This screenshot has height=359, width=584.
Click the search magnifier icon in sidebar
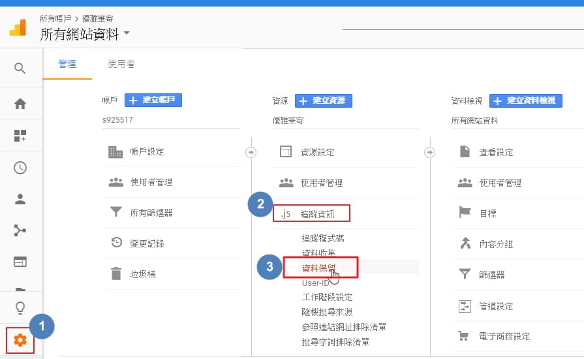click(x=20, y=68)
